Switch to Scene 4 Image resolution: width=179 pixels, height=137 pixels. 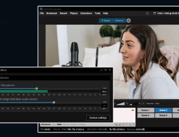click(x=146, y=115)
